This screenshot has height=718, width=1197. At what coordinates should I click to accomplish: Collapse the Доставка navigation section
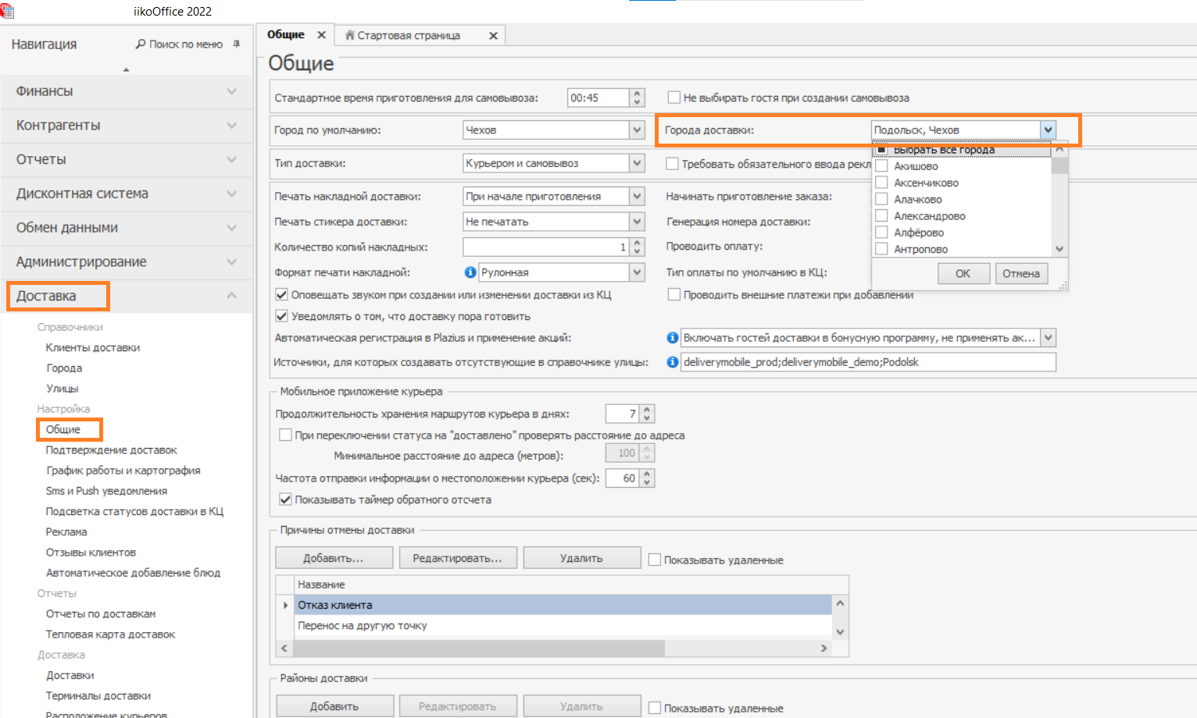pos(127,296)
